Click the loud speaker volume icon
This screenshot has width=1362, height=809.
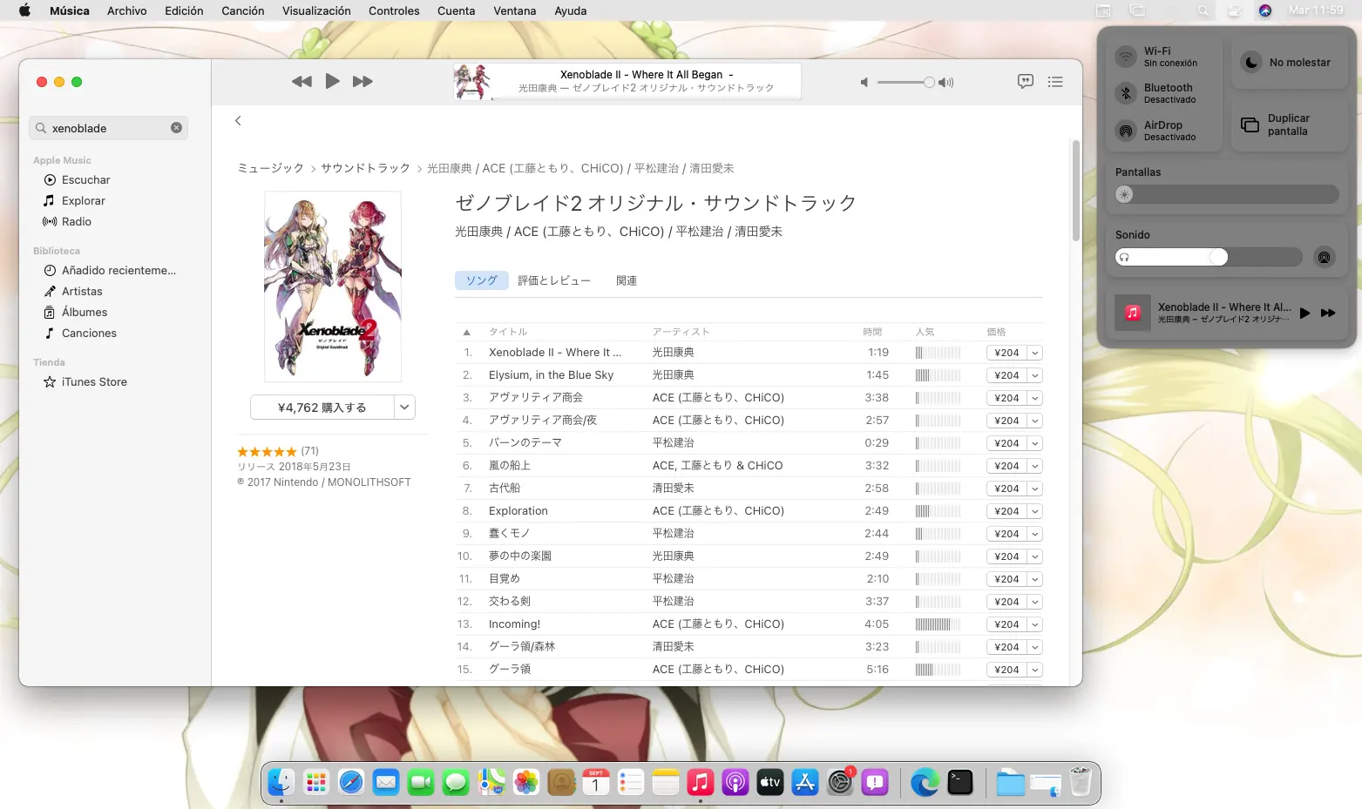tap(945, 83)
